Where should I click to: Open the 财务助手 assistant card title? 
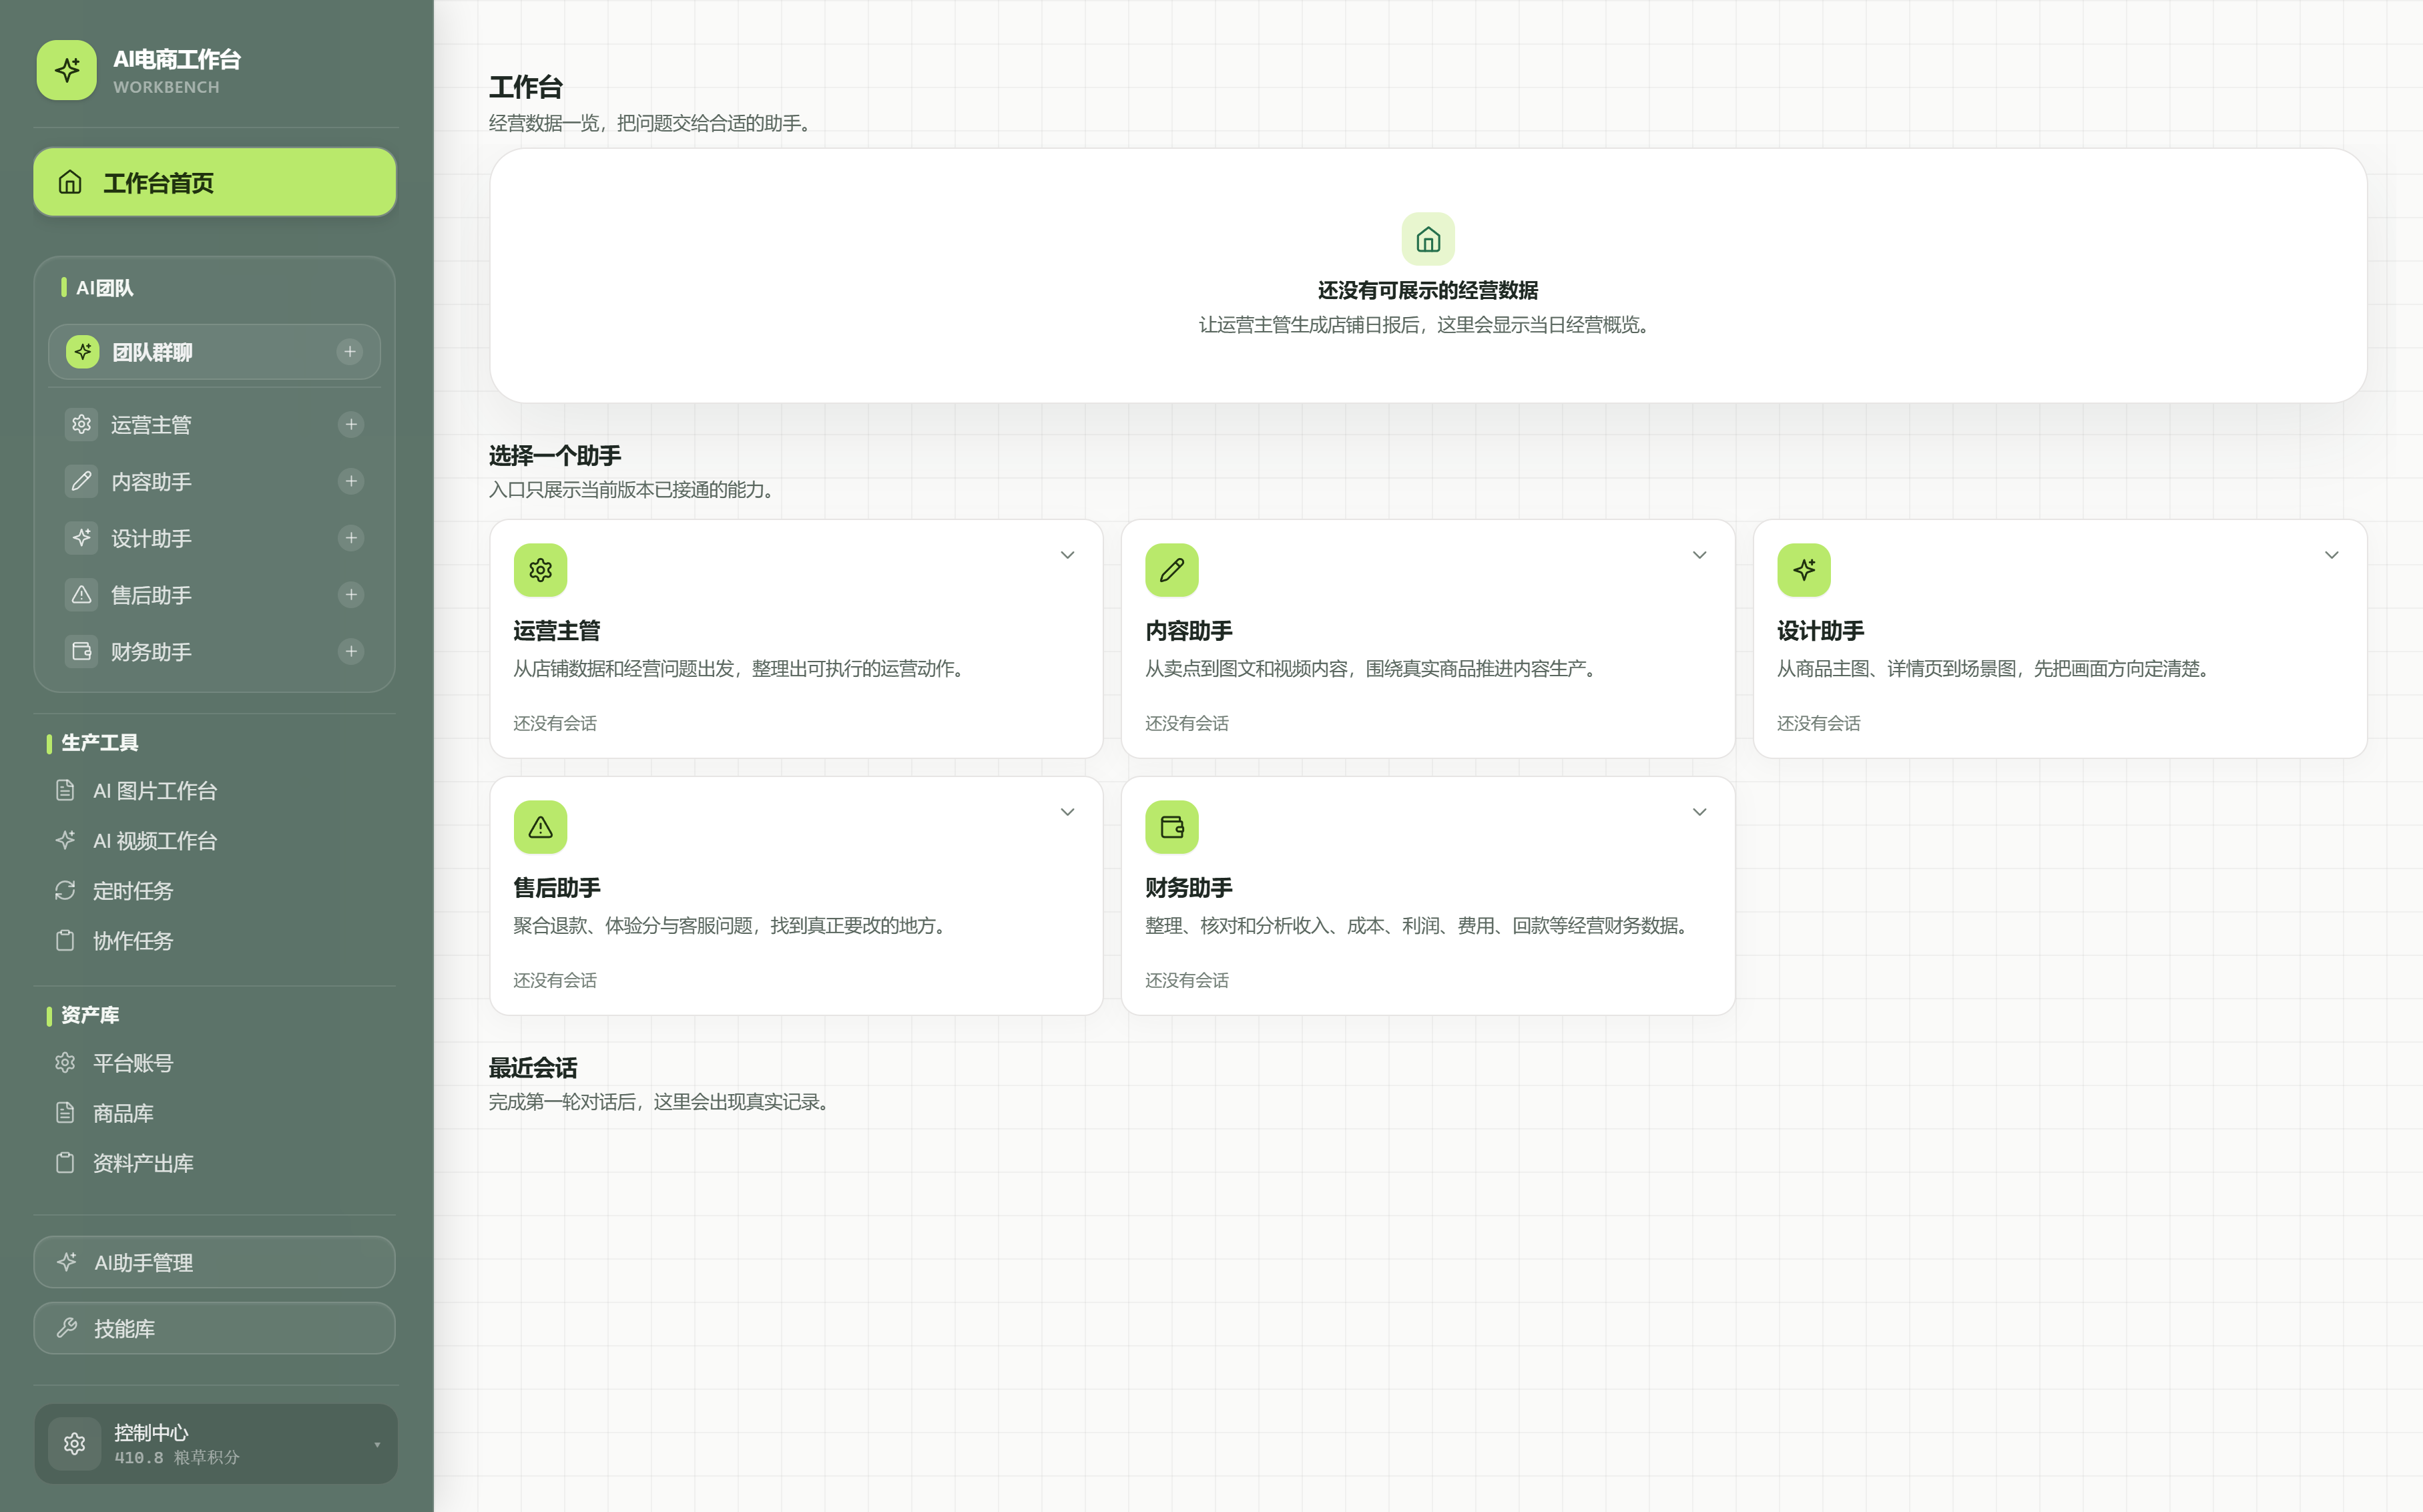pyautogui.click(x=1189, y=888)
